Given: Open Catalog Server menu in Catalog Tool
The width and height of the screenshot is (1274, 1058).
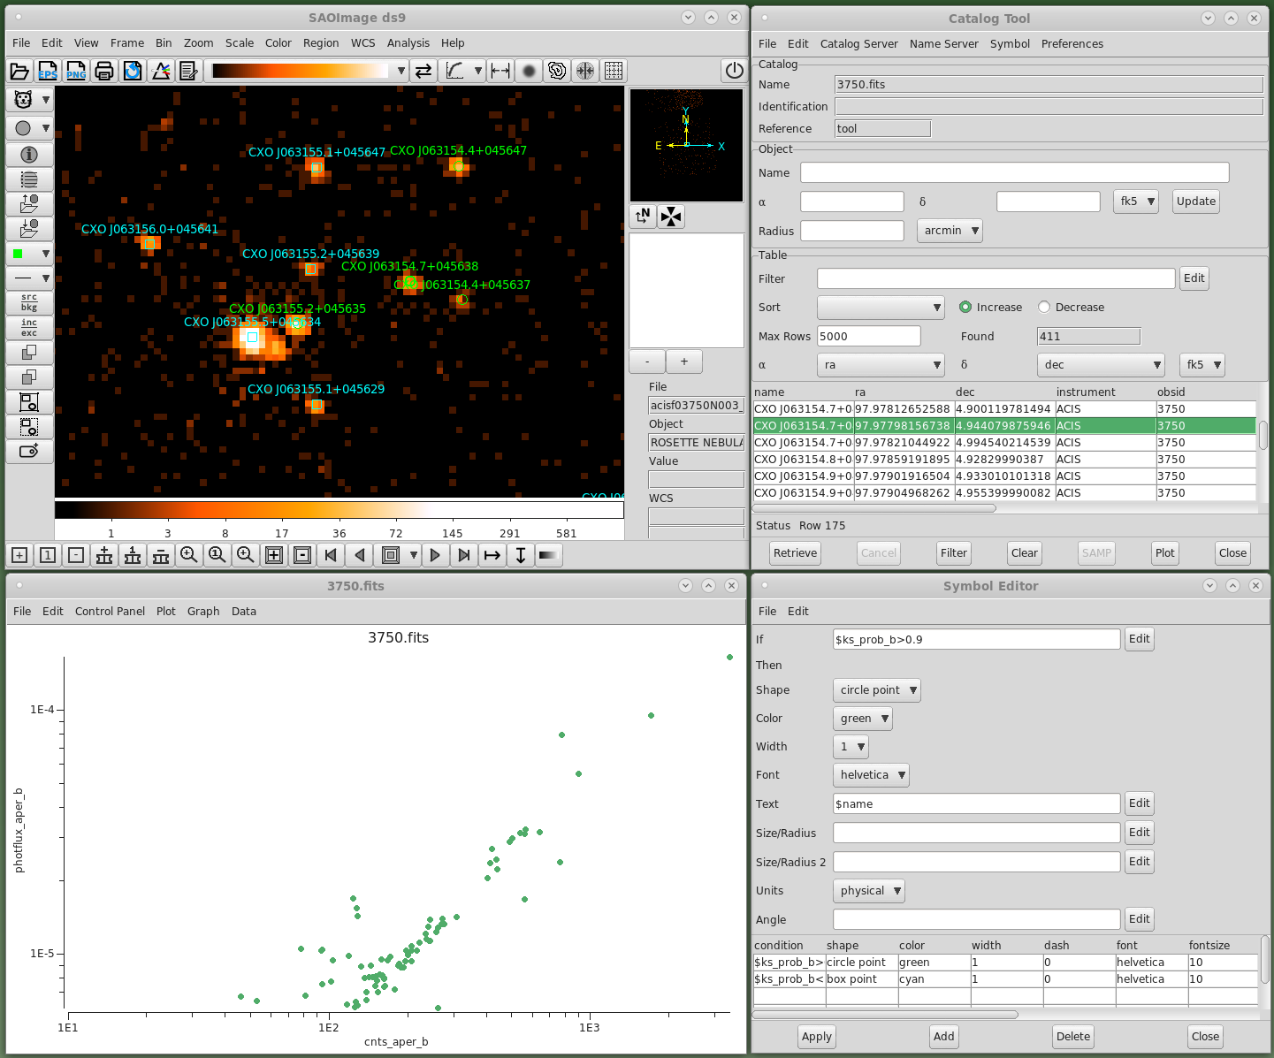Looking at the screenshot, I should coord(858,43).
